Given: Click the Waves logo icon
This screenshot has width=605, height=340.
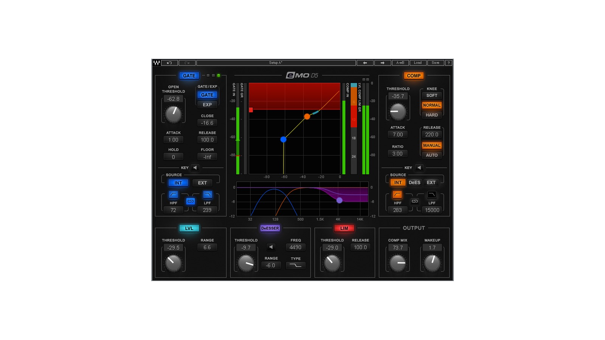Looking at the screenshot, I should click(156, 63).
